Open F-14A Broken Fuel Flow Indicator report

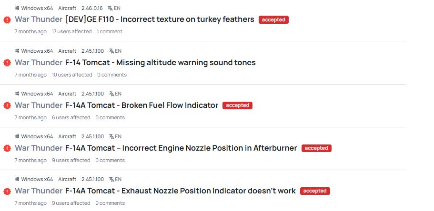click(141, 105)
